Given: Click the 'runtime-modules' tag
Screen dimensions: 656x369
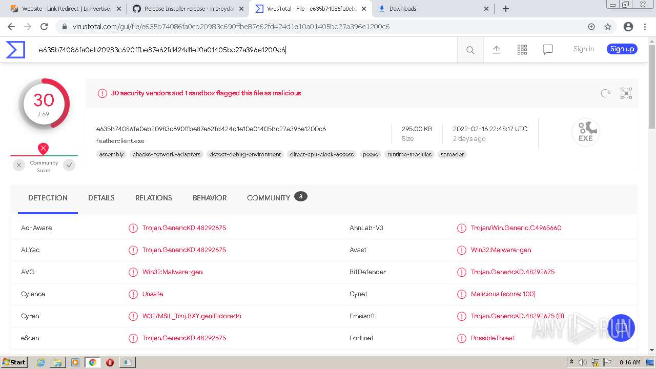Looking at the screenshot, I should (x=409, y=154).
